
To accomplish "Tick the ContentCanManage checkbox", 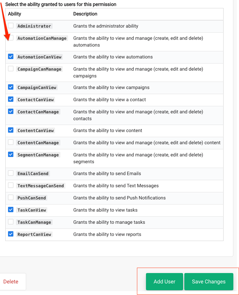I will 11,142.
